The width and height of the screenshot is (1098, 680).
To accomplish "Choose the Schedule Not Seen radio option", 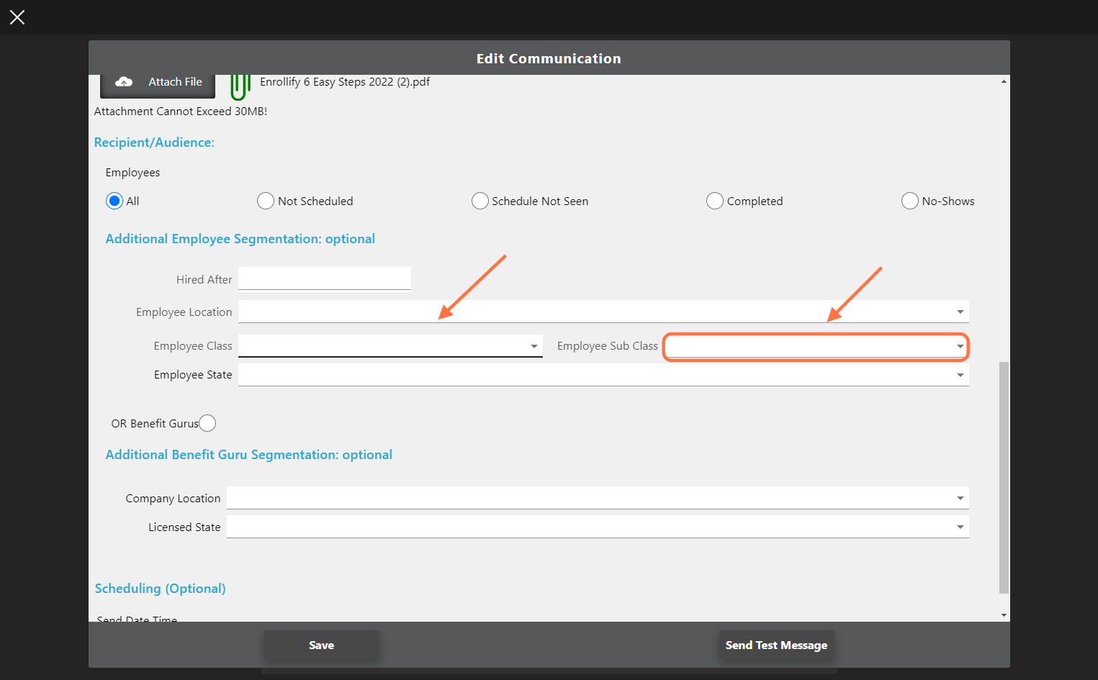I will (480, 201).
